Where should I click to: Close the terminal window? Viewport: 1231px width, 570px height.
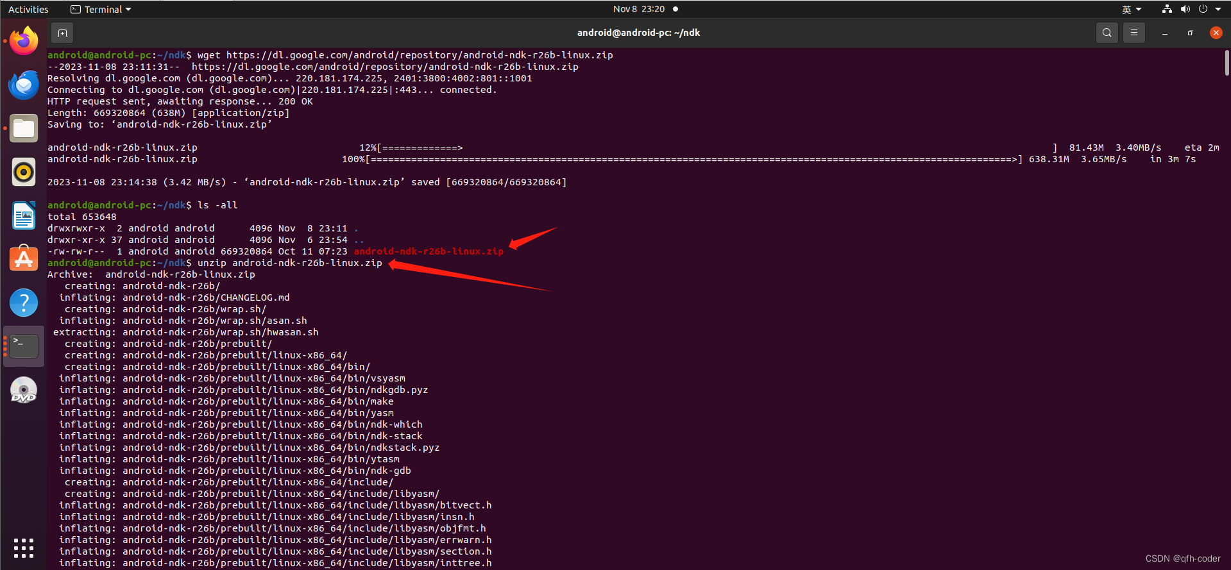point(1216,33)
